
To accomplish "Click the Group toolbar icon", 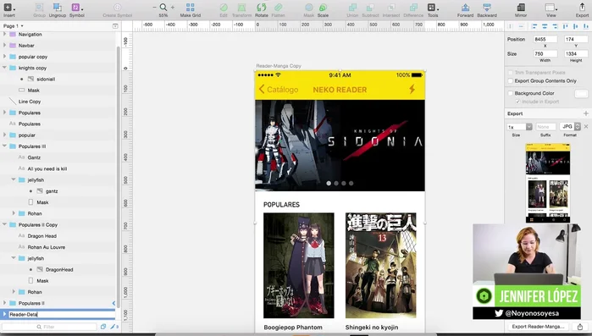I will point(39,8).
